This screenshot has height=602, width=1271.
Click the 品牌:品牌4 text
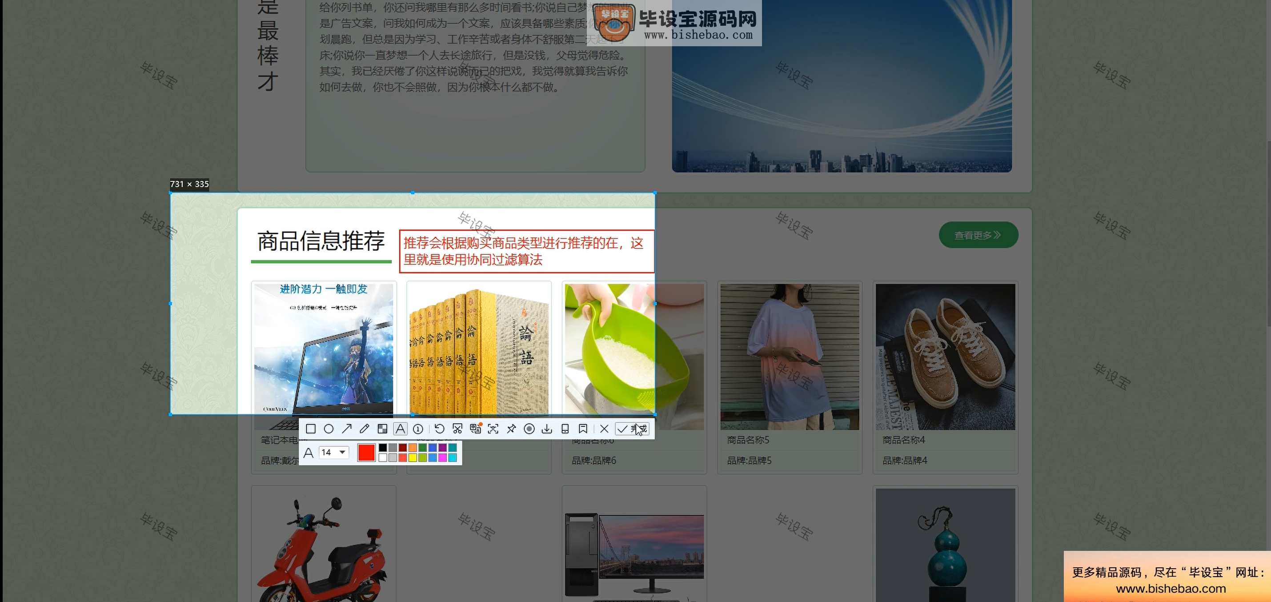[x=904, y=460]
